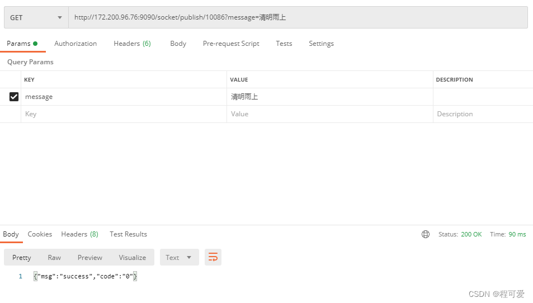Select the Pretty view button
Screen dimensions: 533x303
(x=22, y=258)
